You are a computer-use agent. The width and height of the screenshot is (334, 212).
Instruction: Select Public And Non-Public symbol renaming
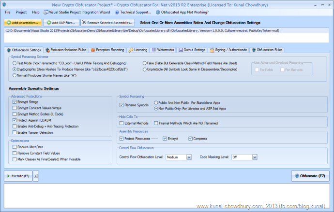point(156,103)
